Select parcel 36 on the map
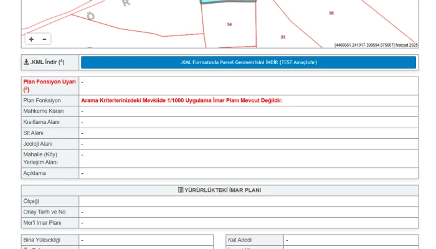The image size is (436, 249). point(331,13)
